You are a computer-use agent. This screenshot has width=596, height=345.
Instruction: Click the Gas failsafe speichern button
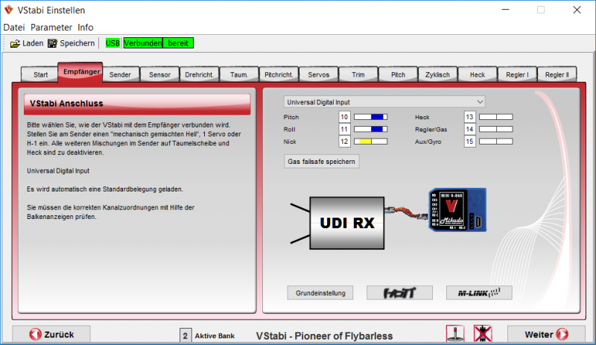[x=322, y=161]
